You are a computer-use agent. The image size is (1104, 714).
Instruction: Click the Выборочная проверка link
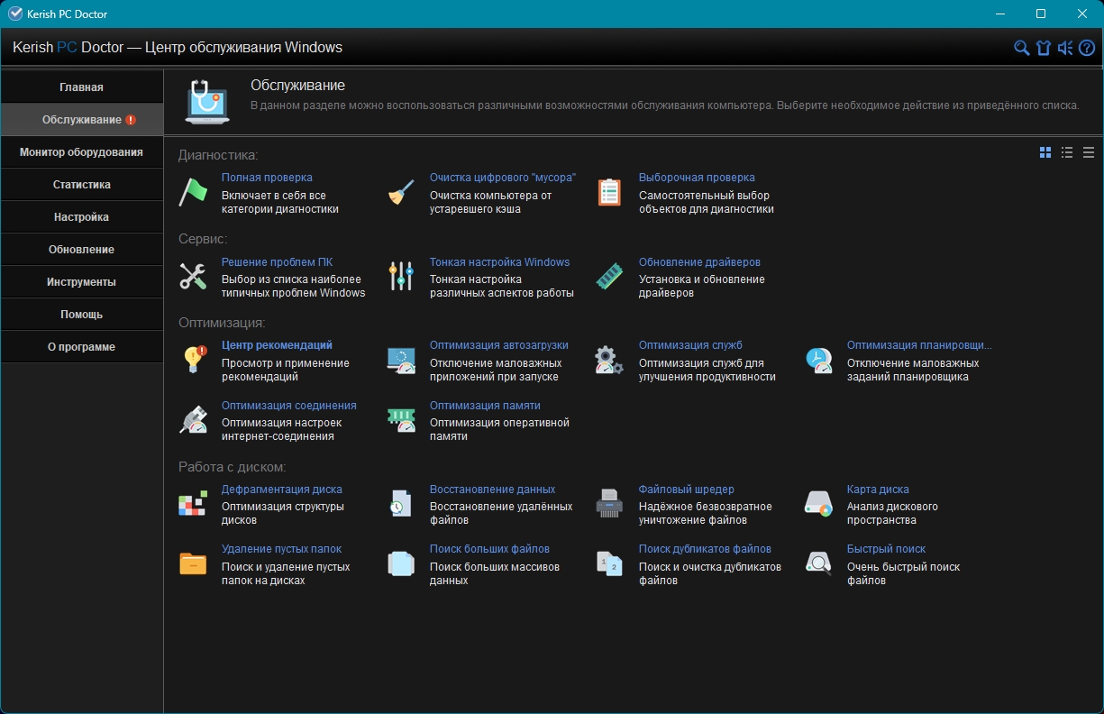pyautogui.click(x=697, y=178)
